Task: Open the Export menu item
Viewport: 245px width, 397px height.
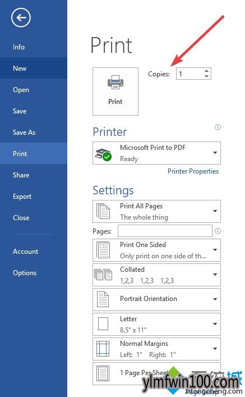Action: pyautogui.click(x=22, y=197)
